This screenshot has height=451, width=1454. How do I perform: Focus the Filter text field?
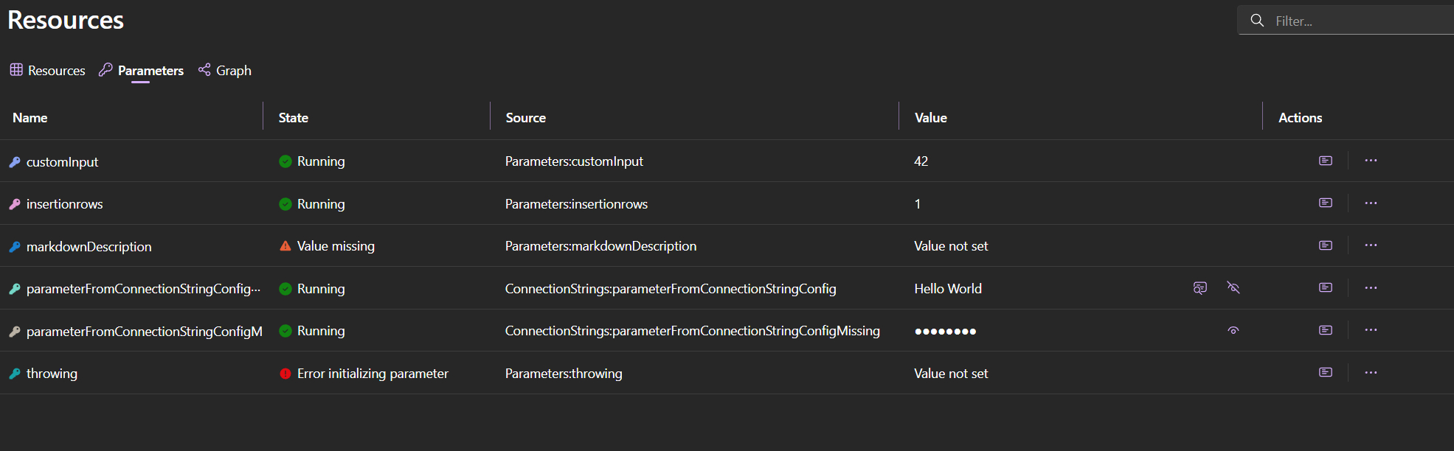(1357, 21)
